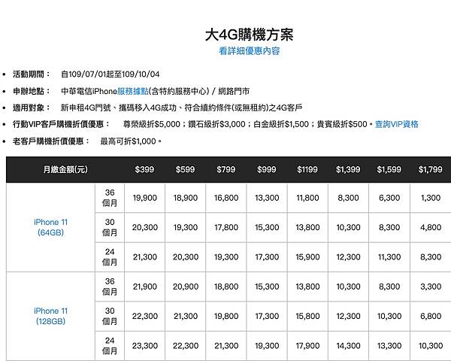Click the 11,800 price cell

point(307,198)
